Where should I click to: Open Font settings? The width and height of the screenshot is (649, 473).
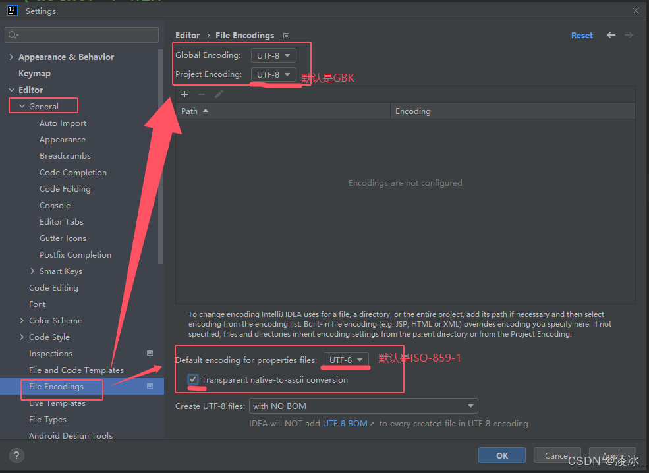pos(38,304)
